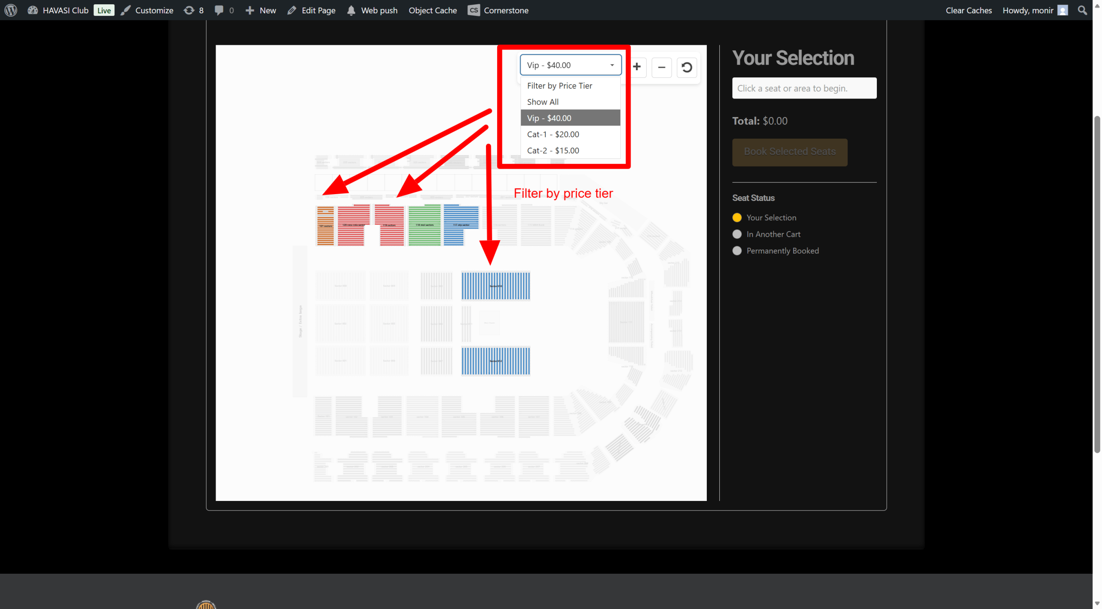Open the Cornerstone builder
Image resolution: width=1102 pixels, height=609 pixels.
[x=498, y=10]
